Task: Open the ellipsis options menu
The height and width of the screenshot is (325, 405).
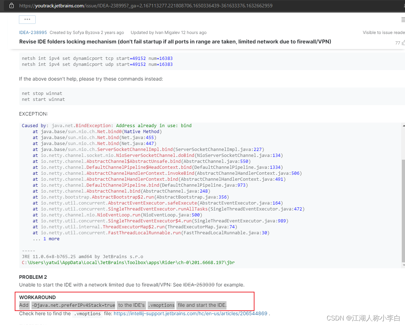Action: 27,19
